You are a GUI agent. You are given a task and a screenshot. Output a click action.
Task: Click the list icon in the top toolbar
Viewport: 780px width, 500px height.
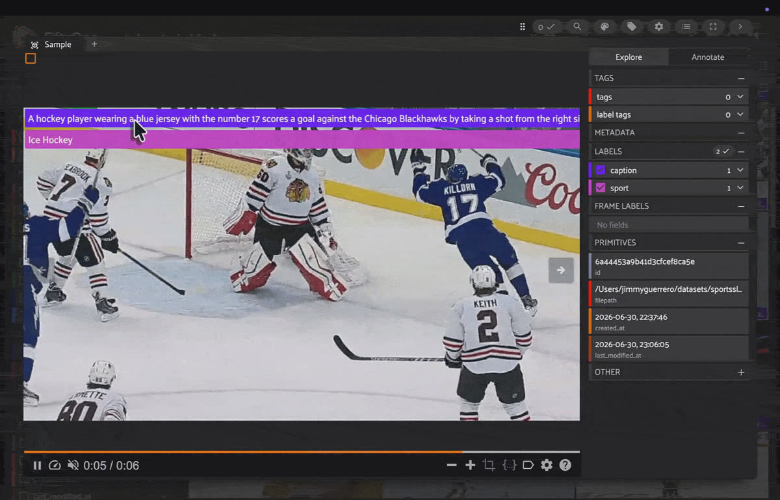[x=686, y=27]
